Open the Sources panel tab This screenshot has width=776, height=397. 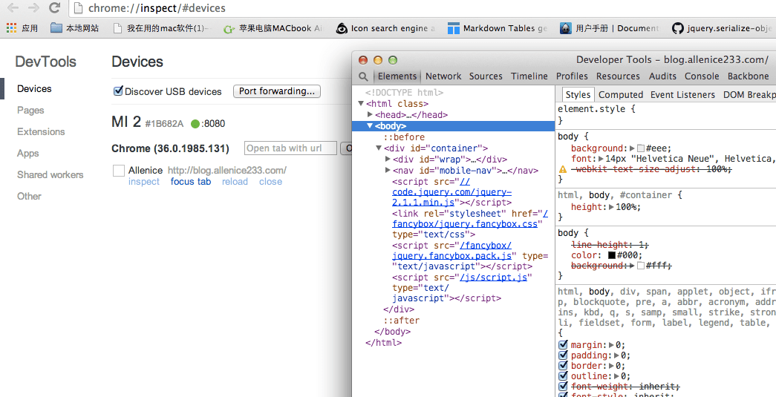(486, 76)
